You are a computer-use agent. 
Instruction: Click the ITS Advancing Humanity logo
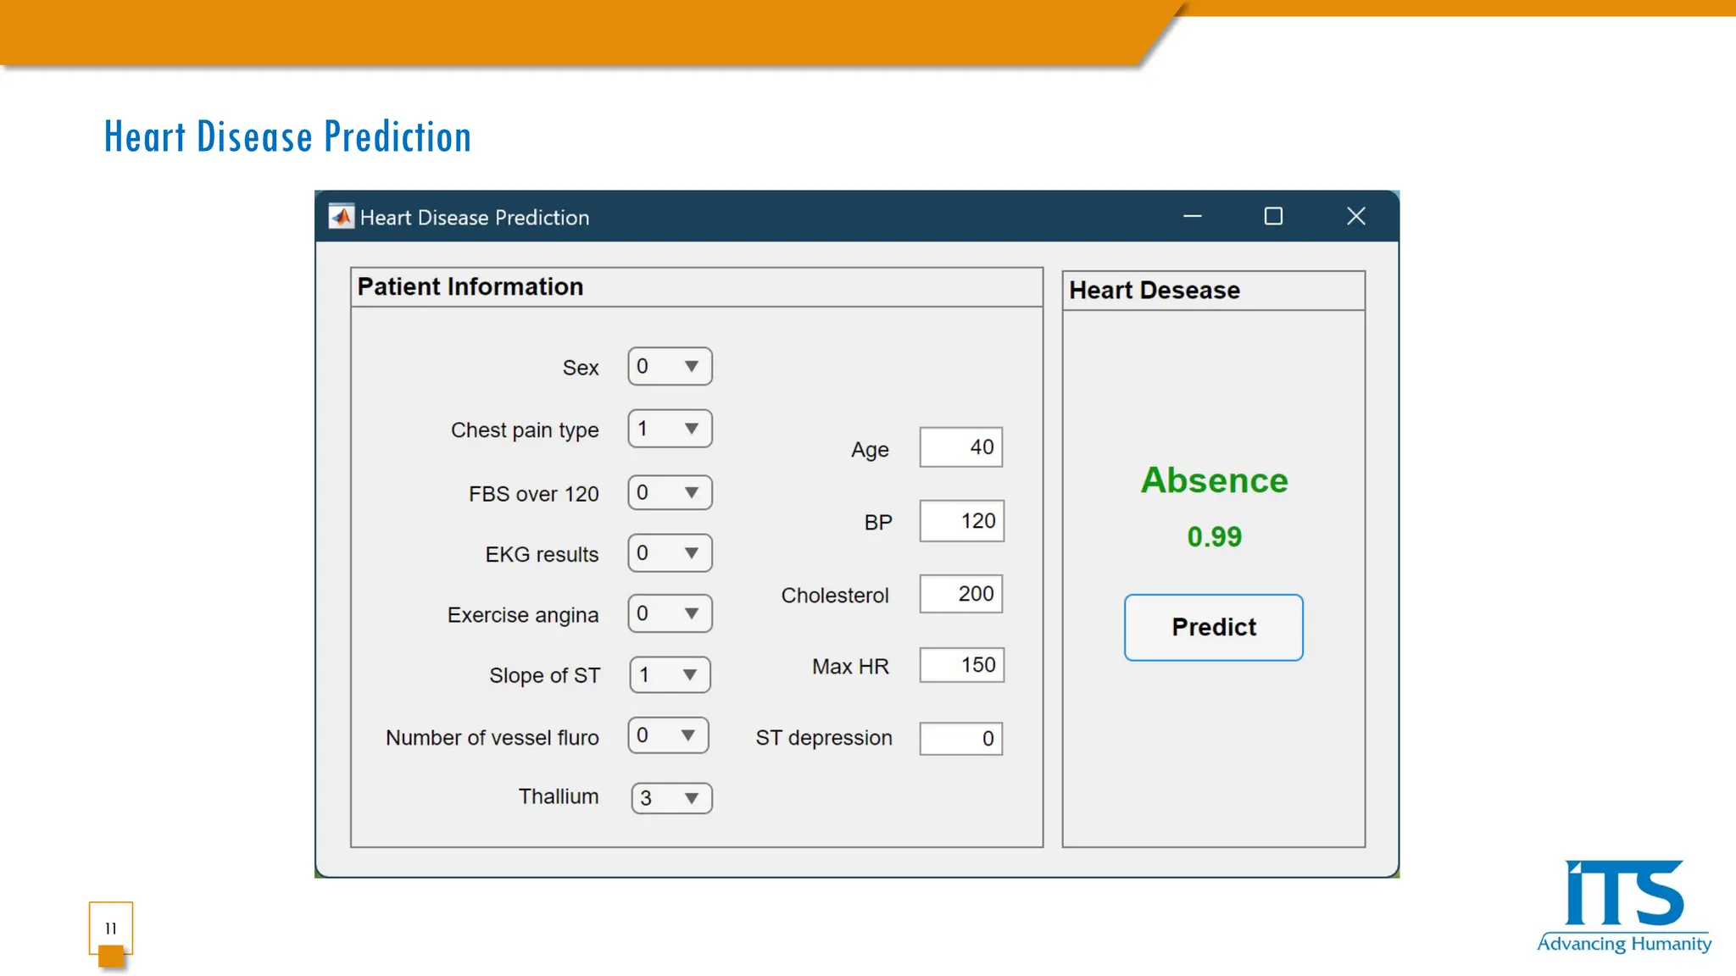click(x=1623, y=907)
